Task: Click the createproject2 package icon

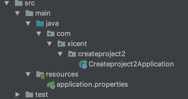Action: [x=72, y=54]
